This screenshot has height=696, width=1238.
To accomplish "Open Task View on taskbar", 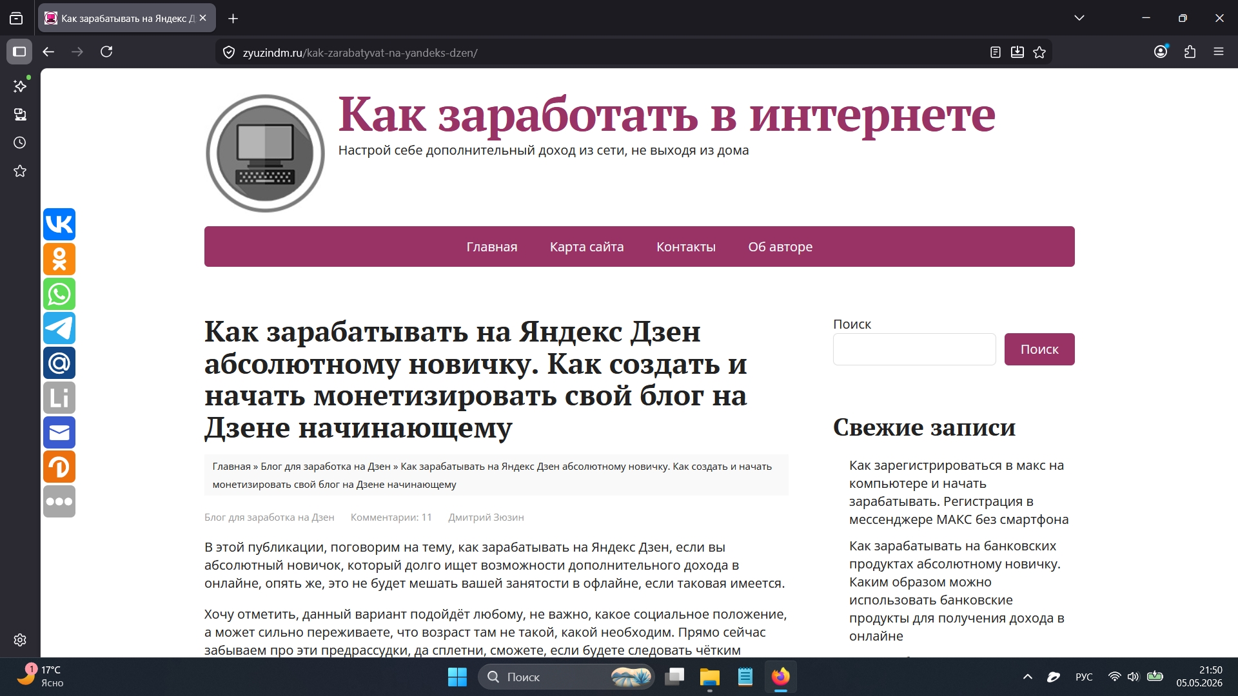I will 674,677.
